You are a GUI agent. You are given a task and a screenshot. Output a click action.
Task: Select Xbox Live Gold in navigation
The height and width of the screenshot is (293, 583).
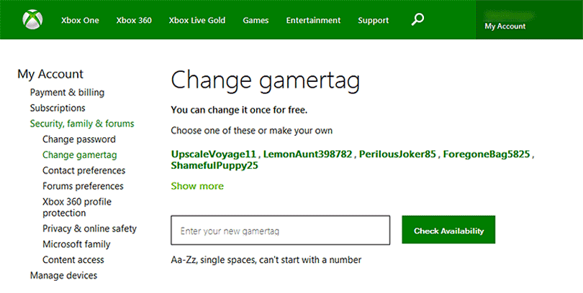pos(197,20)
